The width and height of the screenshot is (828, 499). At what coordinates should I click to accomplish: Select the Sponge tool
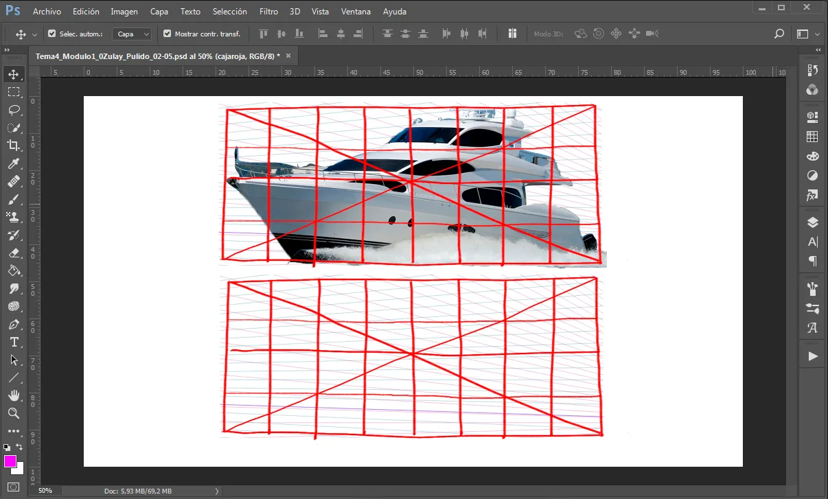14,306
